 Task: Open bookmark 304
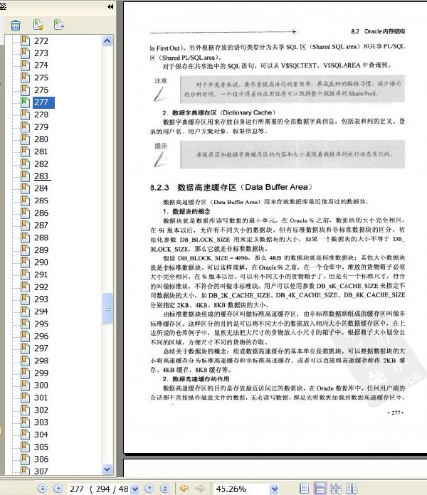[41, 435]
